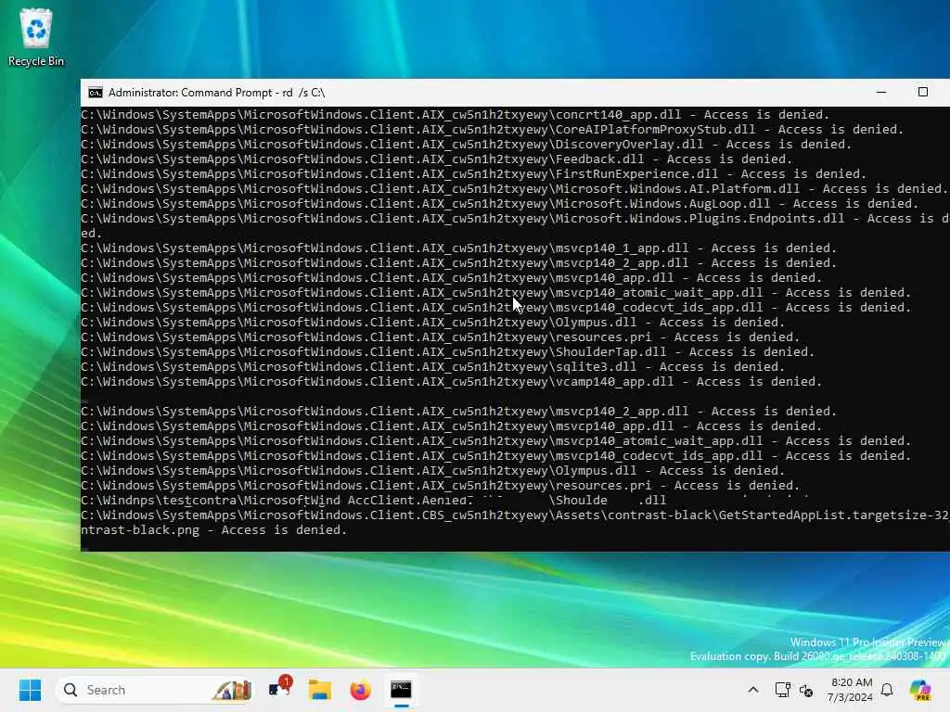Click the CoreAIPlatformProxyStub.dll line
This screenshot has height=712, width=950.
click(x=492, y=130)
